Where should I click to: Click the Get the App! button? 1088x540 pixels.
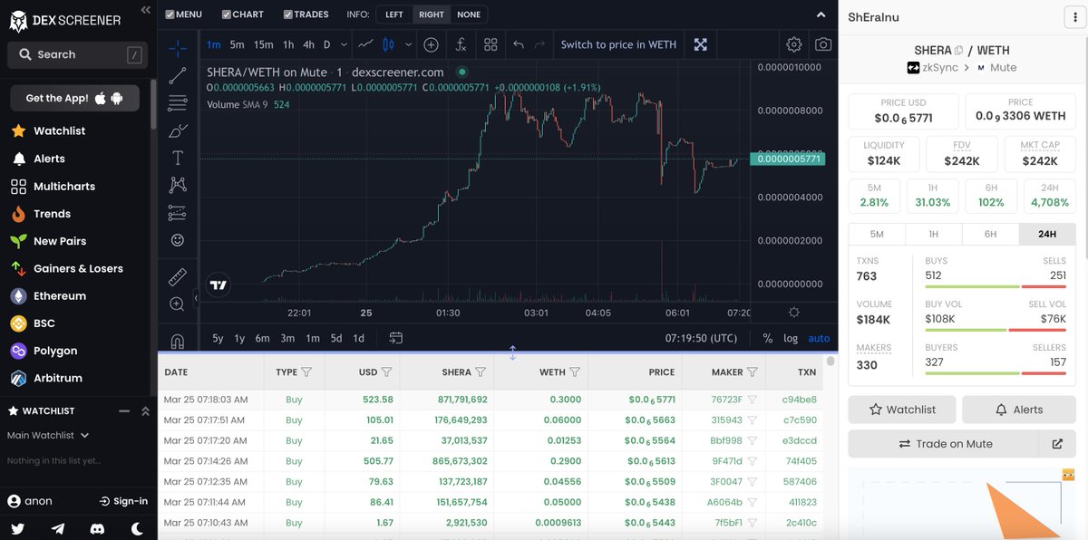74,98
